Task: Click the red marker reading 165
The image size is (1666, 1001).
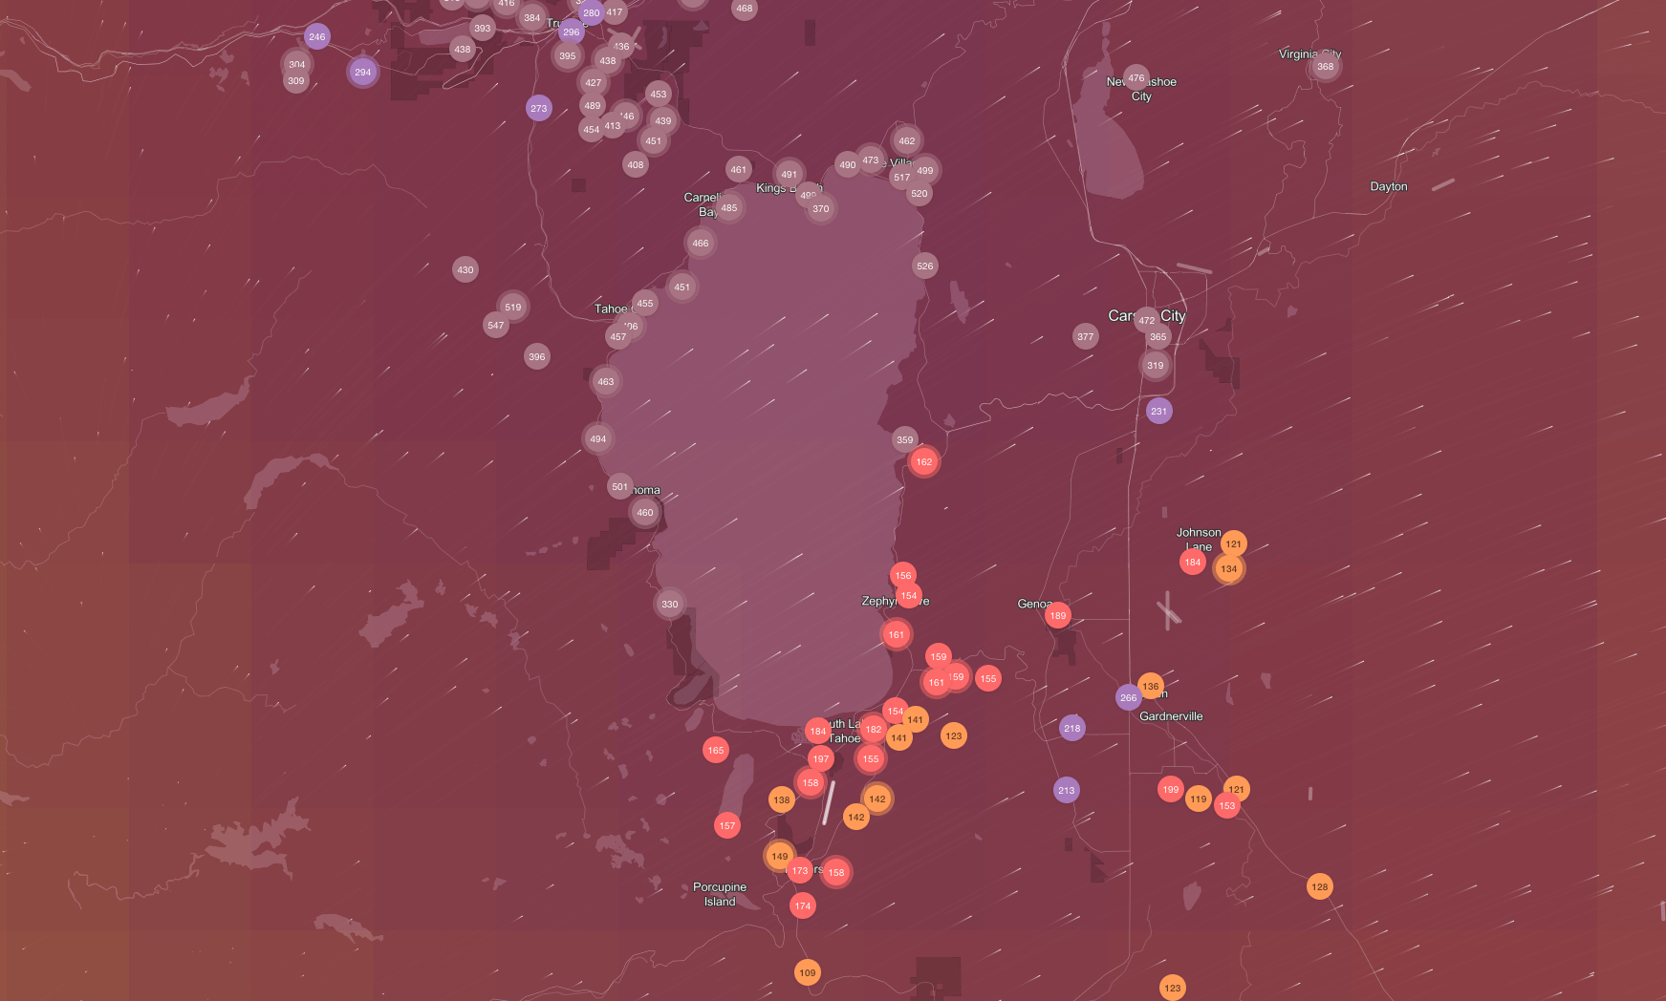Action: 716,751
